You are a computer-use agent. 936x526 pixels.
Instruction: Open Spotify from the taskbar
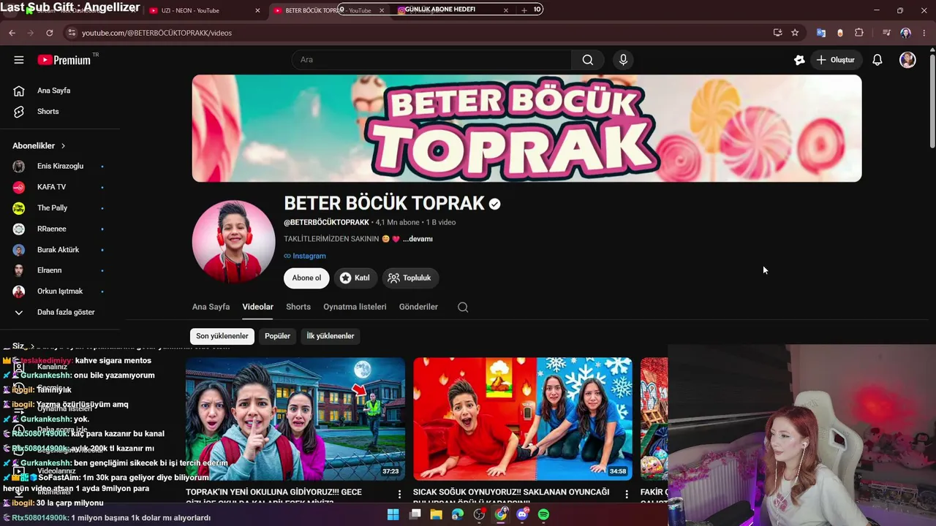click(543, 514)
